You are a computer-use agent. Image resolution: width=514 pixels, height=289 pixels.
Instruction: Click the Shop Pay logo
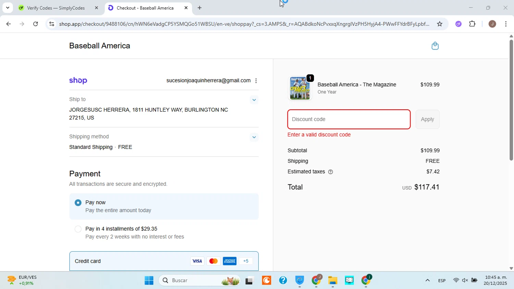pos(78,81)
